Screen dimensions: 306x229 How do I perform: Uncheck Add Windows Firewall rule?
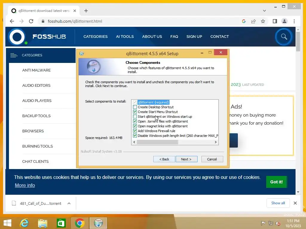[x=135, y=131]
